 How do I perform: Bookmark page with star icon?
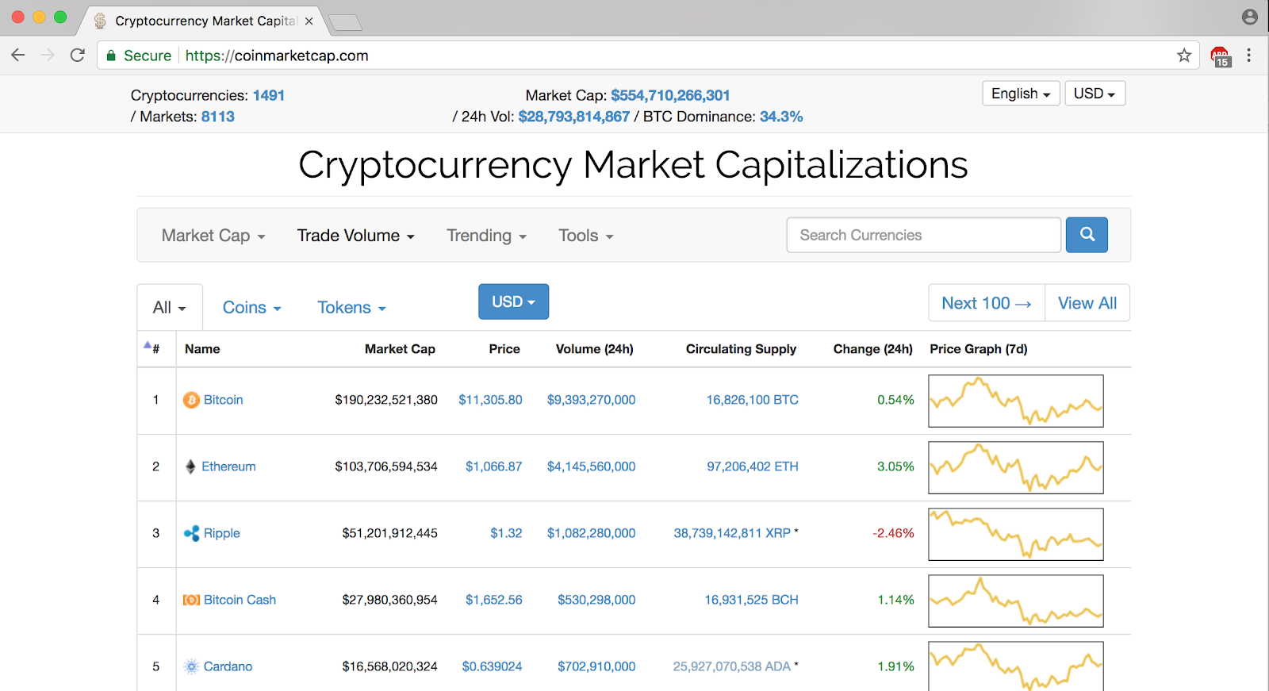[1184, 55]
